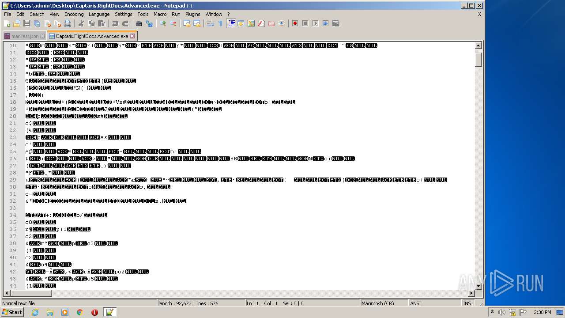The height and width of the screenshot is (318, 565).
Task: Create a new document with the New icon
Action: pyautogui.click(x=7, y=23)
